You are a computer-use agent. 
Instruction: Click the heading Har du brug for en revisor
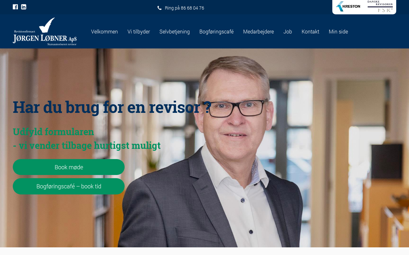(x=112, y=107)
